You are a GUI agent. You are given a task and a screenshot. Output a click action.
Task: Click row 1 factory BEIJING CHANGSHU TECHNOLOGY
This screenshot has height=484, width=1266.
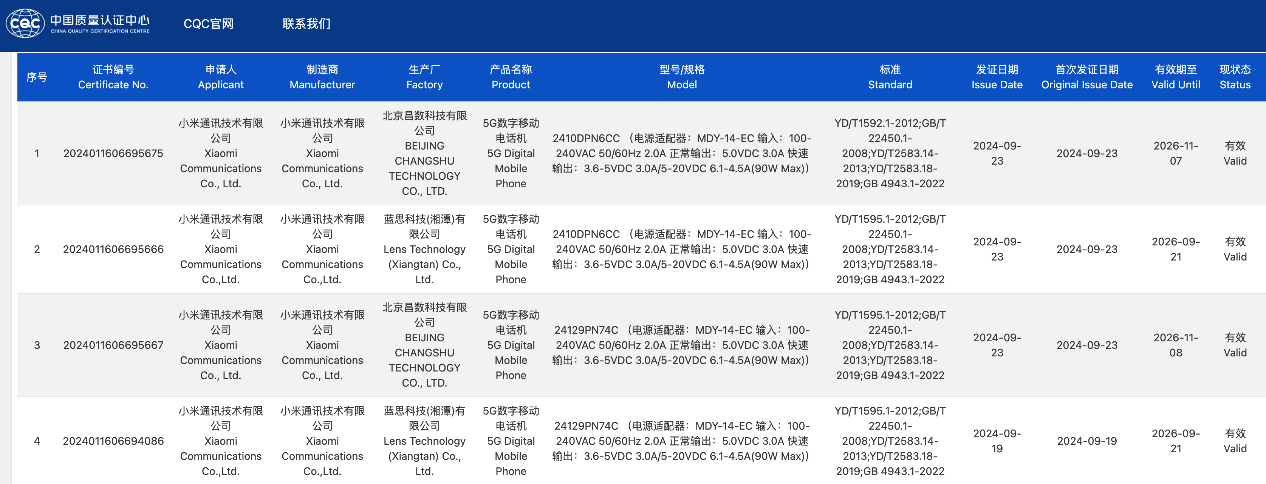click(425, 153)
